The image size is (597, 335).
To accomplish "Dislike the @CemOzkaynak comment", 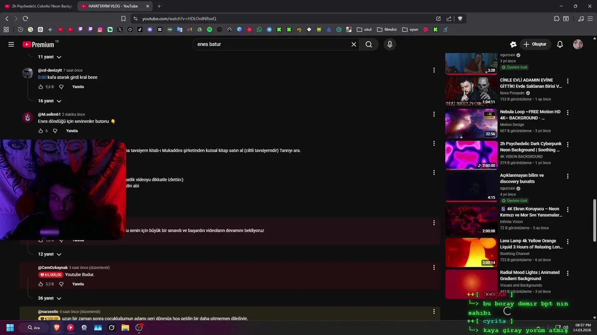I will pyautogui.click(x=61, y=284).
